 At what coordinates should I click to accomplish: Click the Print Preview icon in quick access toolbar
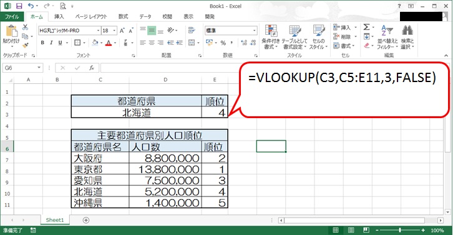click(x=63, y=6)
